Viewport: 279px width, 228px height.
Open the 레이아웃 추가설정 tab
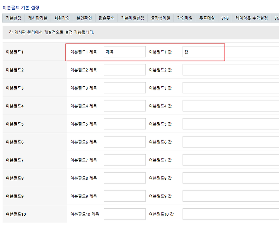(x=251, y=18)
